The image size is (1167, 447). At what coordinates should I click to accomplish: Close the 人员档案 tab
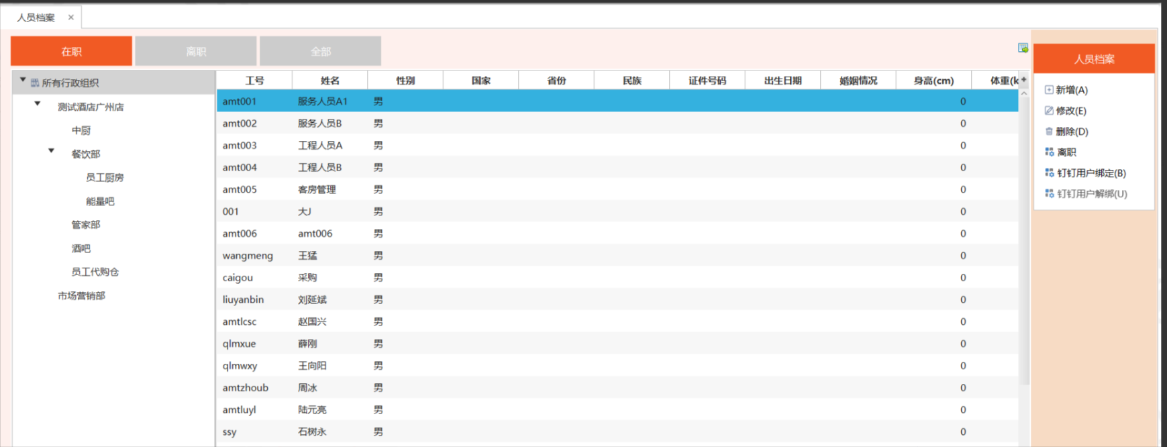coord(71,17)
